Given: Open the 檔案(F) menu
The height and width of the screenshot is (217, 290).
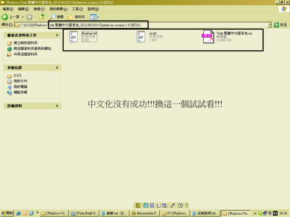Looking at the screenshot, I should pos(8,9).
